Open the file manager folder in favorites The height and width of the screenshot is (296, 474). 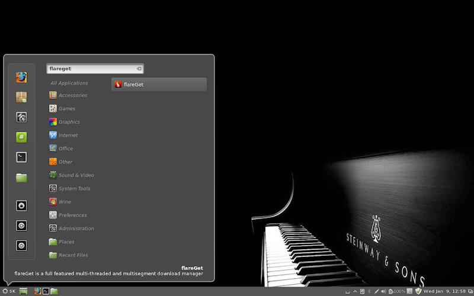coord(21,177)
